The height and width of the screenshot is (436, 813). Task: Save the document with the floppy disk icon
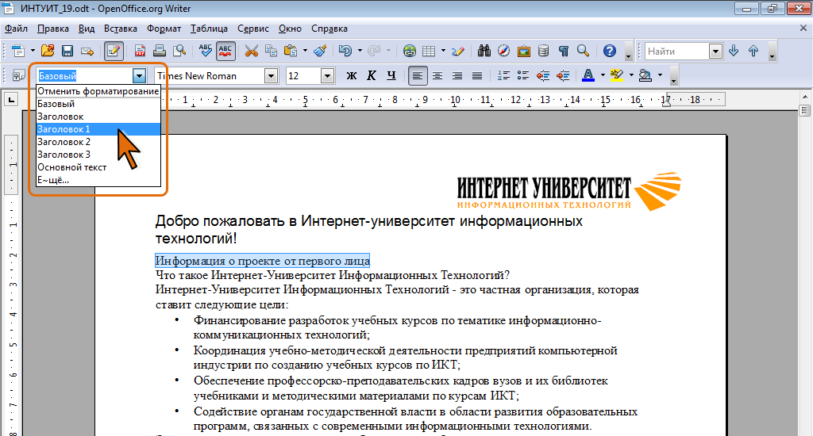[67, 51]
